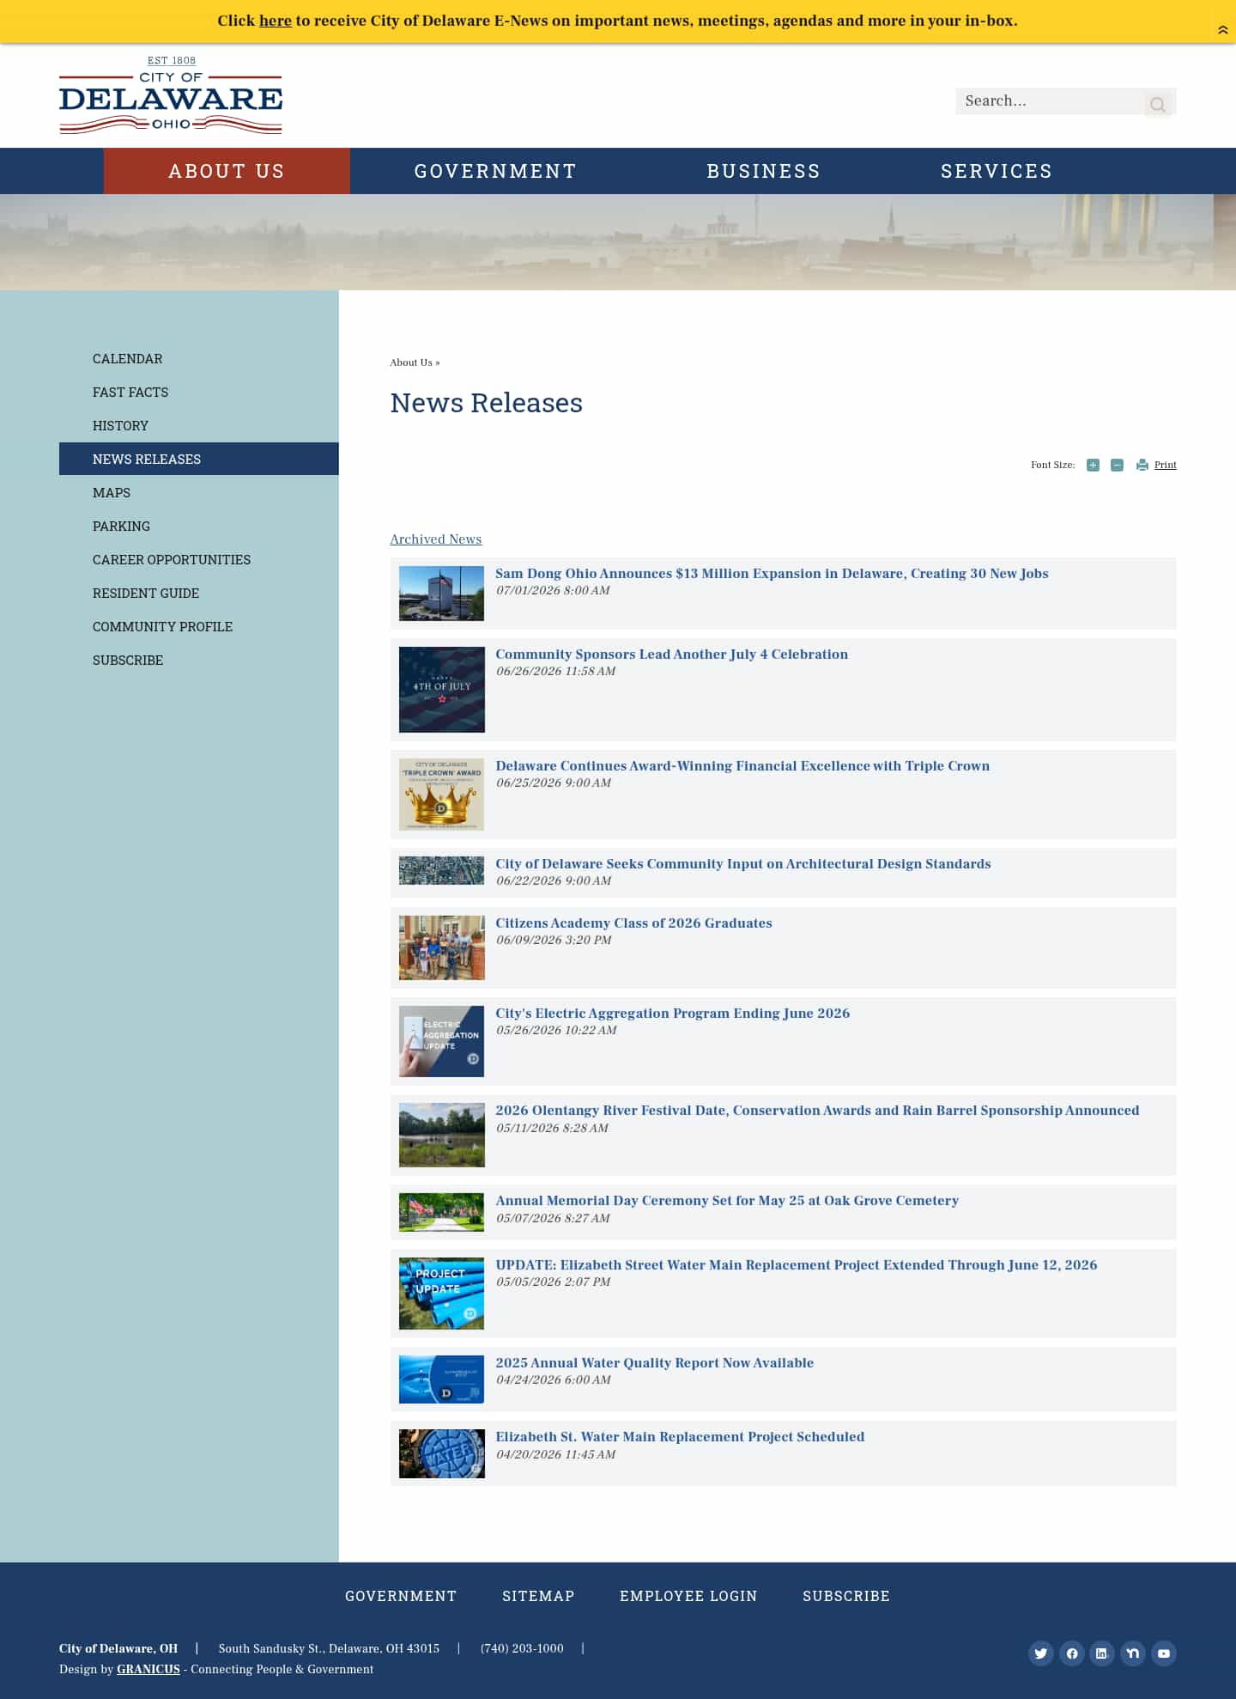The width and height of the screenshot is (1236, 1699).
Task: Click the 4th of July thumbnail
Action: [x=441, y=690]
